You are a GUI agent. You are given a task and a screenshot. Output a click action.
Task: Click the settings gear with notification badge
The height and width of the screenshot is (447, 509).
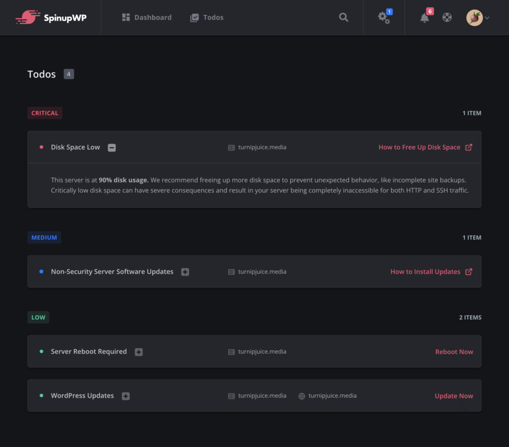pyautogui.click(x=383, y=17)
